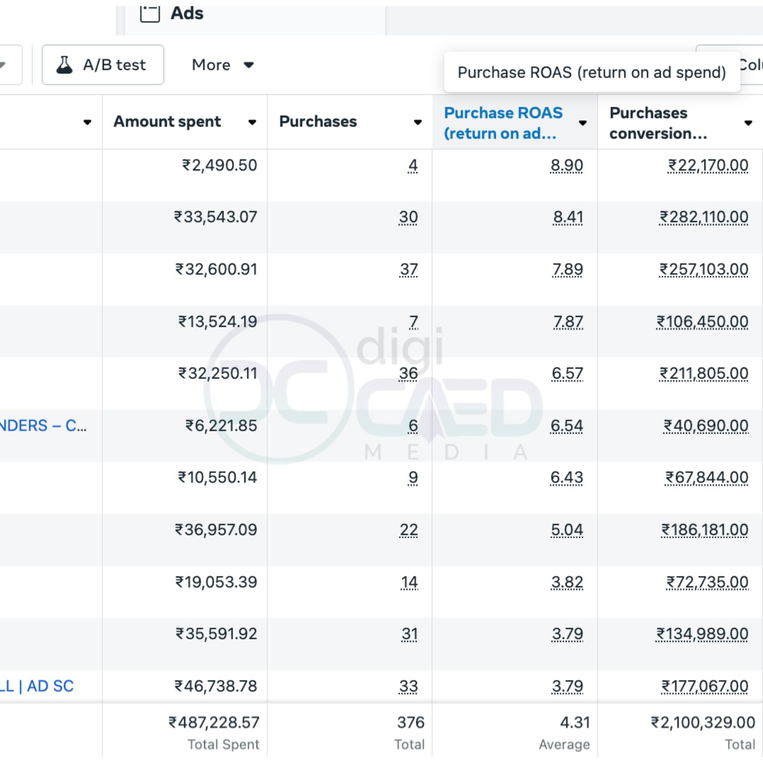
Task: Click the 5.04 ROAS value
Action: point(566,530)
